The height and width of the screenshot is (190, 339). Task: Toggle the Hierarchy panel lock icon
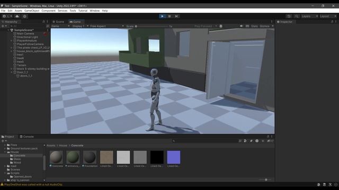pyautogui.click(x=43, y=22)
